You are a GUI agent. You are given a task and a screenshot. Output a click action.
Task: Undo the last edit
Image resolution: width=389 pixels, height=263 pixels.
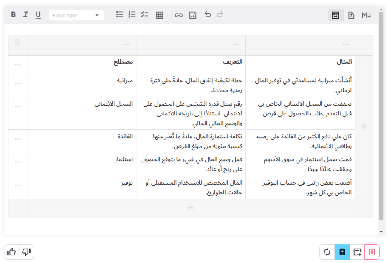click(208, 15)
